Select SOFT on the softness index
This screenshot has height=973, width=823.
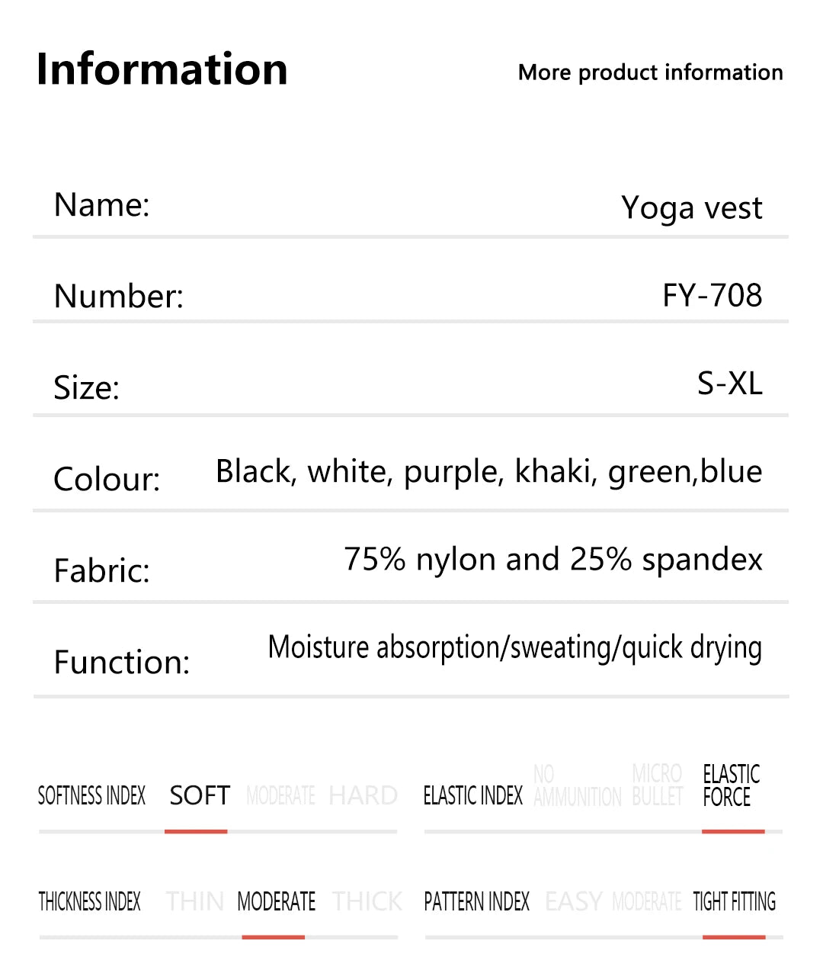point(200,795)
